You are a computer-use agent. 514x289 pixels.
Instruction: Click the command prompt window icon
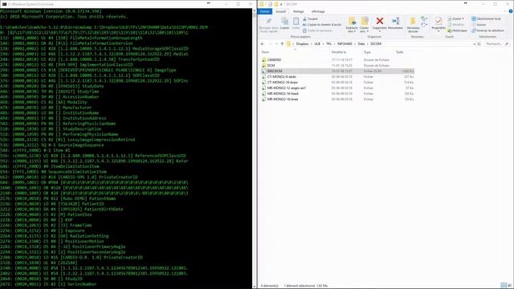click(4, 4)
